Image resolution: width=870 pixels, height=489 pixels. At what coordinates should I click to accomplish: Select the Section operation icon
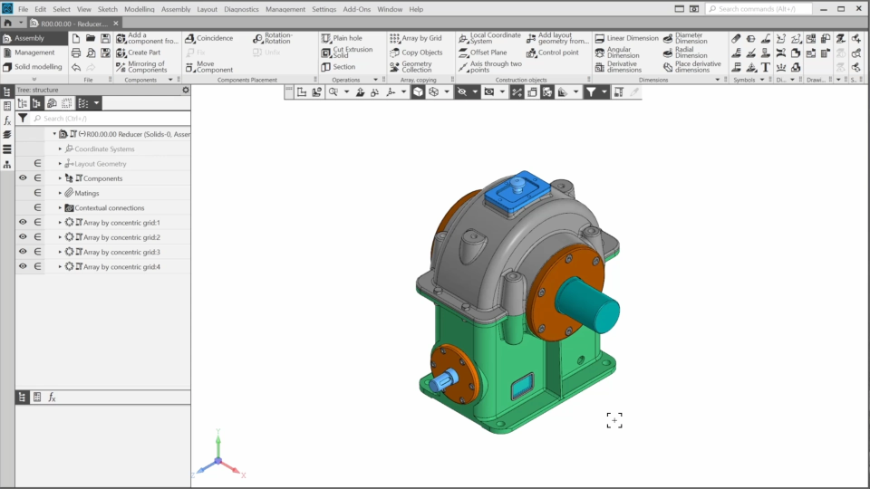326,67
